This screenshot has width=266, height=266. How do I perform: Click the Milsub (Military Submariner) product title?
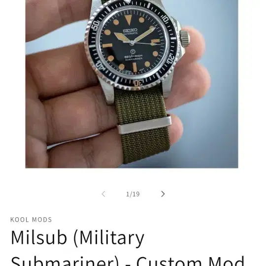(x=127, y=248)
